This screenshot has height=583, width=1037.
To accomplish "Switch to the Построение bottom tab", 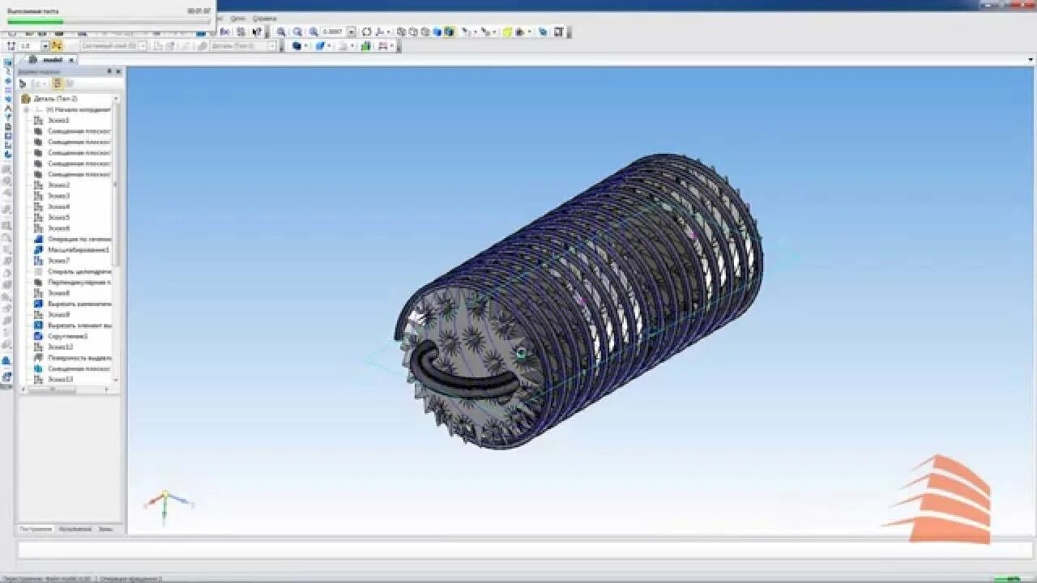I will pyautogui.click(x=36, y=529).
